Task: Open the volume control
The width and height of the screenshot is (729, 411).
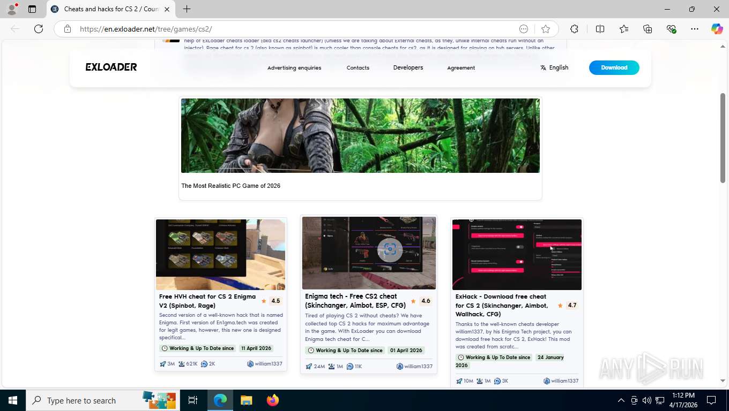Action: click(x=647, y=400)
